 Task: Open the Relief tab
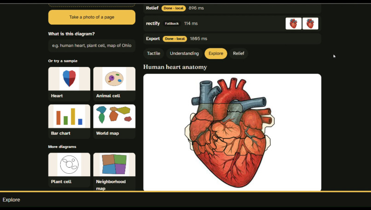238,53
